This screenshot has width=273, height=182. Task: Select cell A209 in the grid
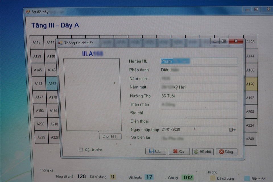[x=41, y=124]
